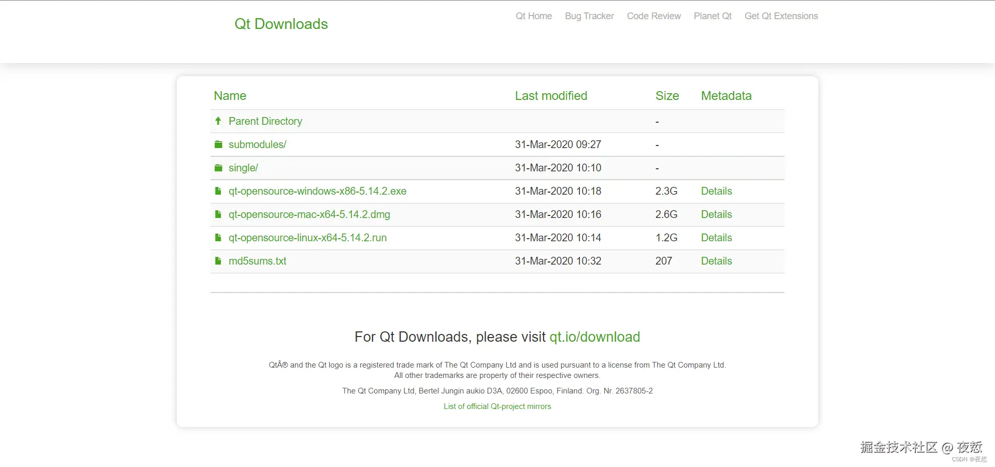Sort the listing by the Size column
The width and height of the screenshot is (995, 467).
(667, 96)
